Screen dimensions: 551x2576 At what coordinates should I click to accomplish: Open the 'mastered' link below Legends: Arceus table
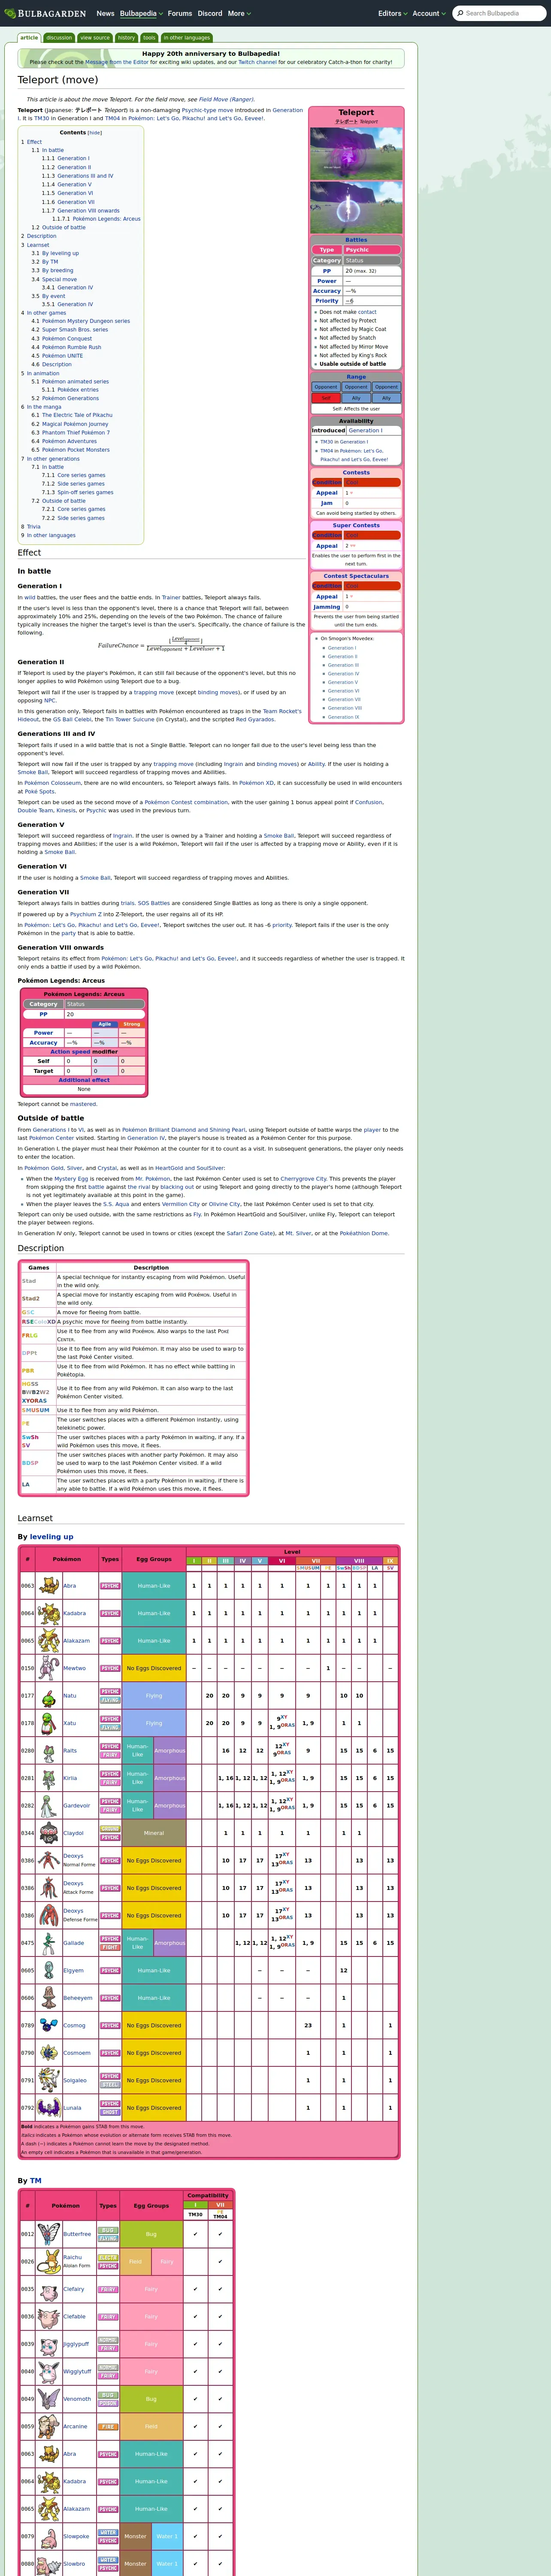83,1104
